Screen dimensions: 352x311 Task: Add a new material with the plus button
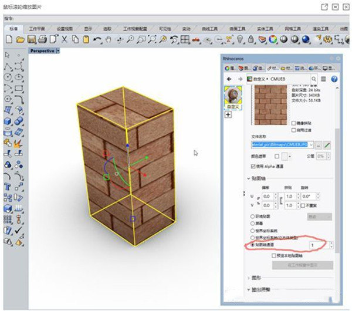[x=228, y=115]
